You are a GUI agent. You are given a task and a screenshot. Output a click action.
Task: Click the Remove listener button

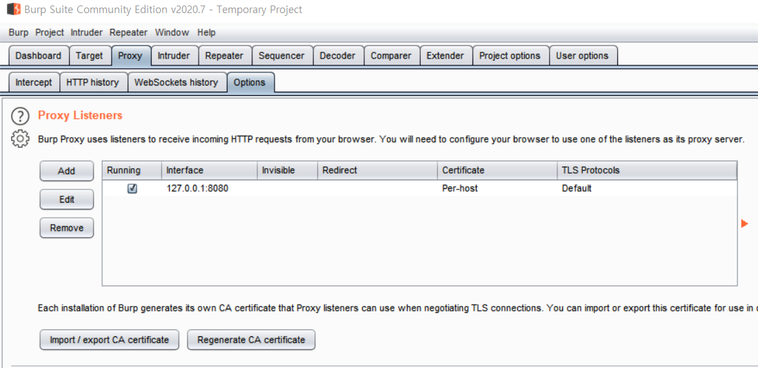(67, 228)
